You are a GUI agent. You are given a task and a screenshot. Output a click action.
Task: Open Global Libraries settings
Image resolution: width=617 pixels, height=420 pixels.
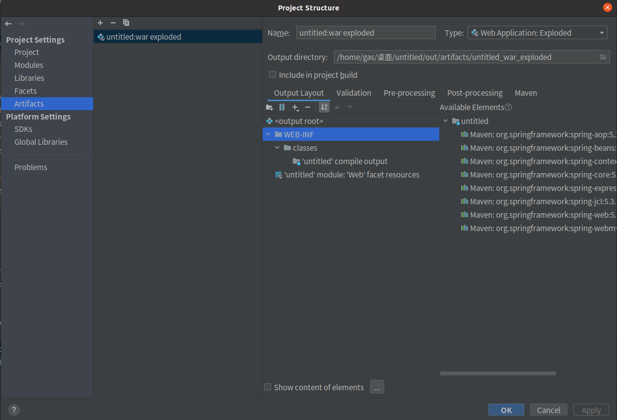(x=41, y=142)
